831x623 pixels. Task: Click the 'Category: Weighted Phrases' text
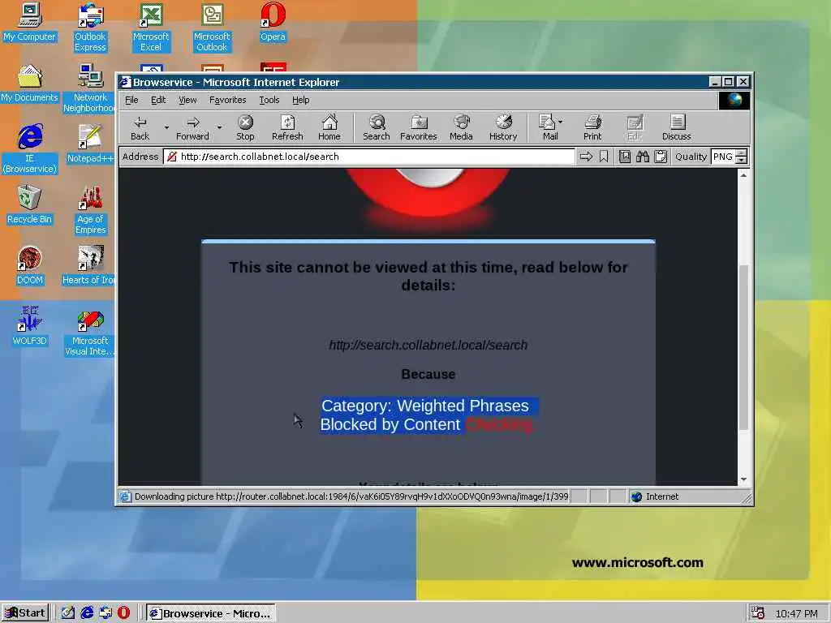coord(425,406)
